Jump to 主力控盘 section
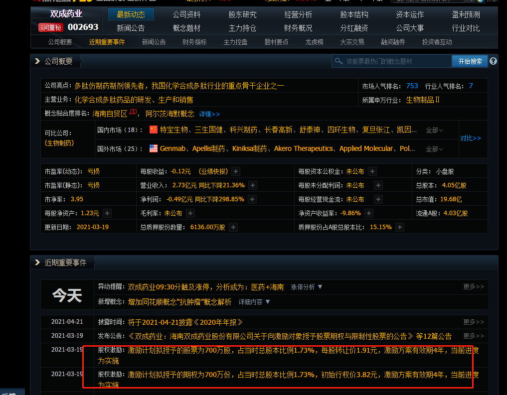The height and width of the screenshot is (395, 507). 235,42
